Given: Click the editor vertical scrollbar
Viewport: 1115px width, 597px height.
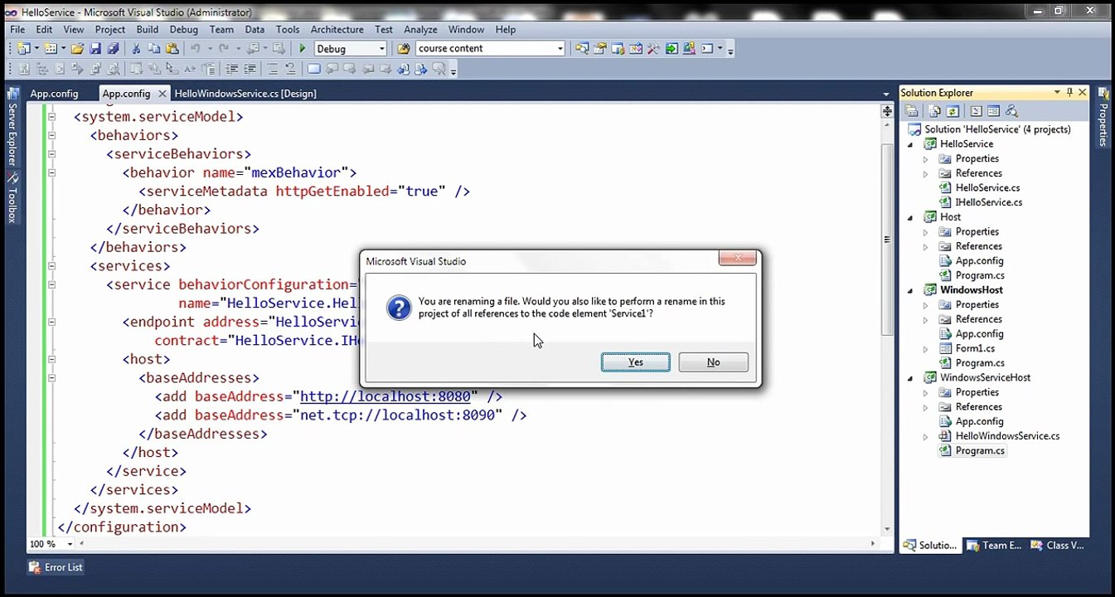Looking at the screenshot, I should (x=886, y=239).
